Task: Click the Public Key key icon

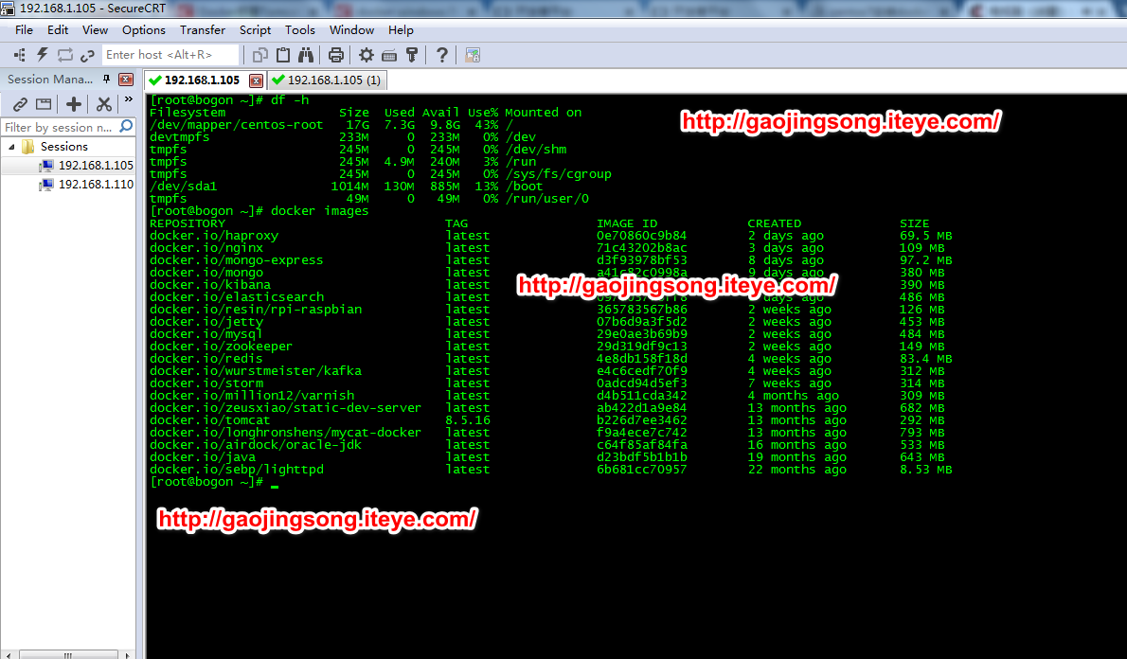Action: point(412,55)
